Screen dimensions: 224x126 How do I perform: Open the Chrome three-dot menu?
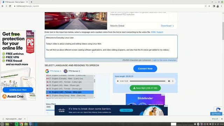(222, 6)
